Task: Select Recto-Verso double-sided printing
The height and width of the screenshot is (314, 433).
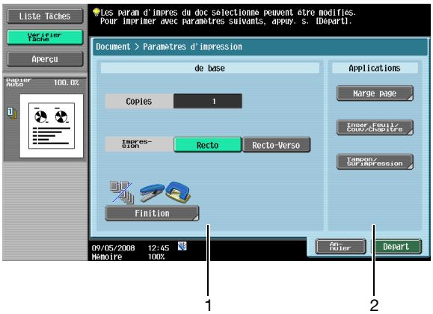Action: tap(276, 145)
